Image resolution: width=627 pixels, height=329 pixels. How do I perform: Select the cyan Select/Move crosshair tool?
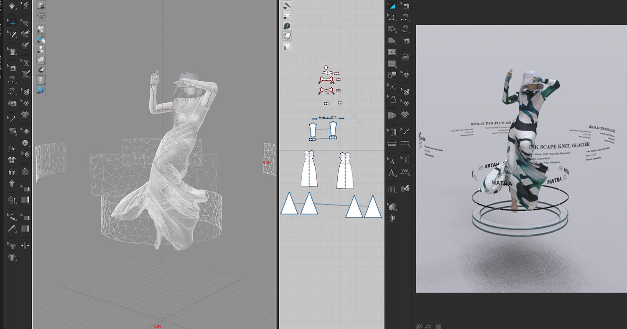pyautogui.click(x=13, y=23)
